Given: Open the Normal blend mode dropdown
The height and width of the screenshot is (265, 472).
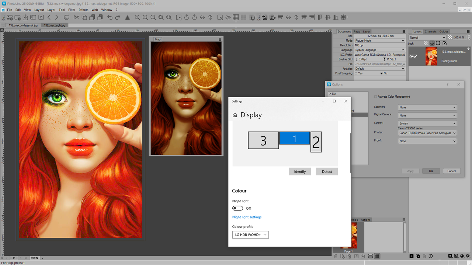Looking at the screenshot, I should [x=427, y=37].
